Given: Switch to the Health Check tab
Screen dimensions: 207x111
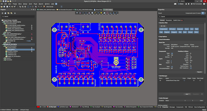Looking at the screenshot, I should [x=178, y=20].
